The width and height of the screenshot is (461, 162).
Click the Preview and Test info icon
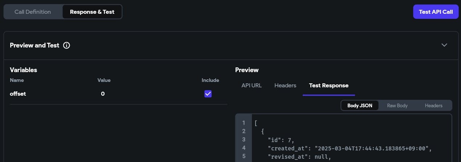tap(66, 45)
